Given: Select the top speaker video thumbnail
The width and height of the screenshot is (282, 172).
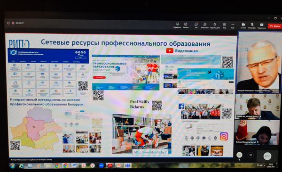Looking at the screenshot, I should tap(259, 62).
